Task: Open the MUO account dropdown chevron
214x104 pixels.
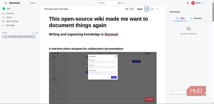Action: (x=202, y=3)
